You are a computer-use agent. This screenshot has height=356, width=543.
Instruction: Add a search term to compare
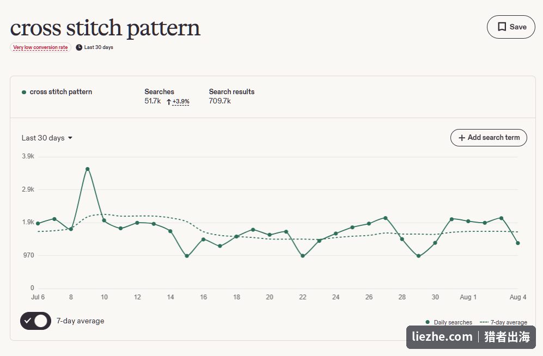coord(489,138)
